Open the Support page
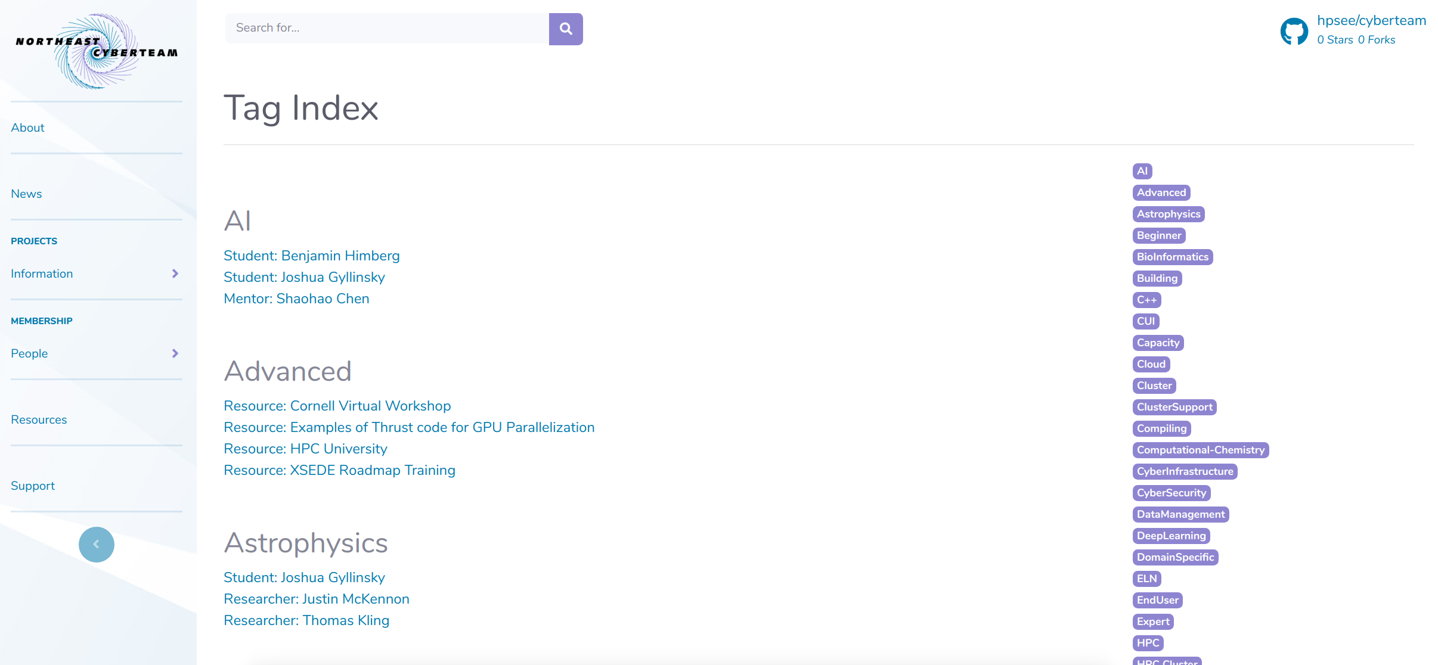 point(33,486)
